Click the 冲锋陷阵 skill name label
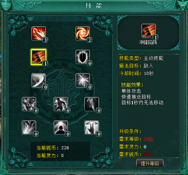This screenshot has height=175, width=188. point(148,42)
